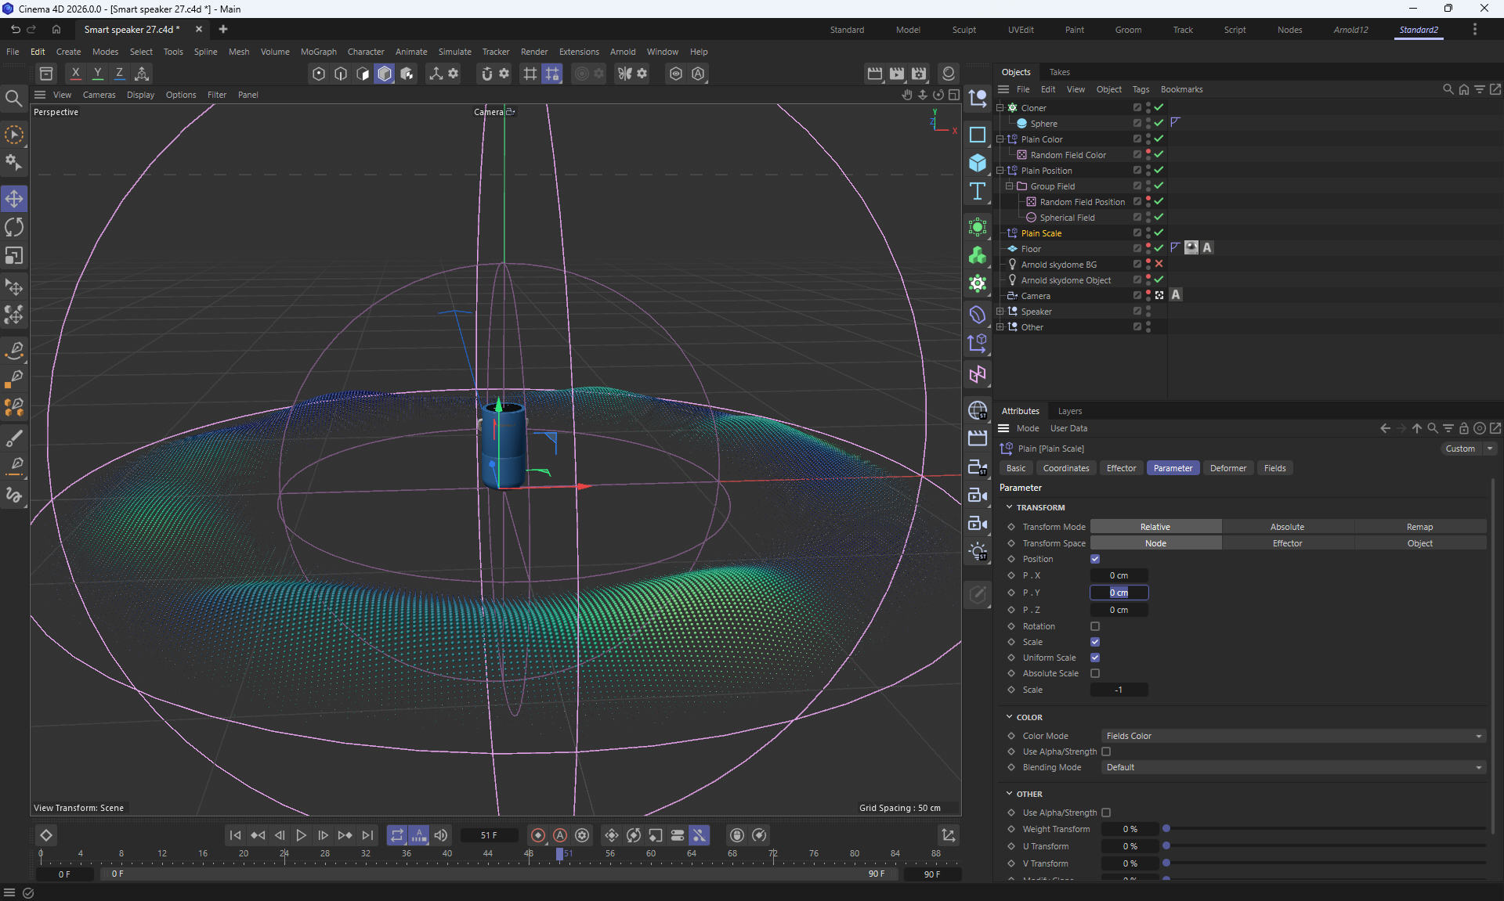Collapse the TRANSFORM section

[1010, 507]
